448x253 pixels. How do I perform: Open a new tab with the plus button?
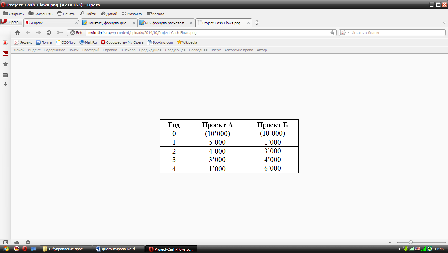click(x=257, y=23)
